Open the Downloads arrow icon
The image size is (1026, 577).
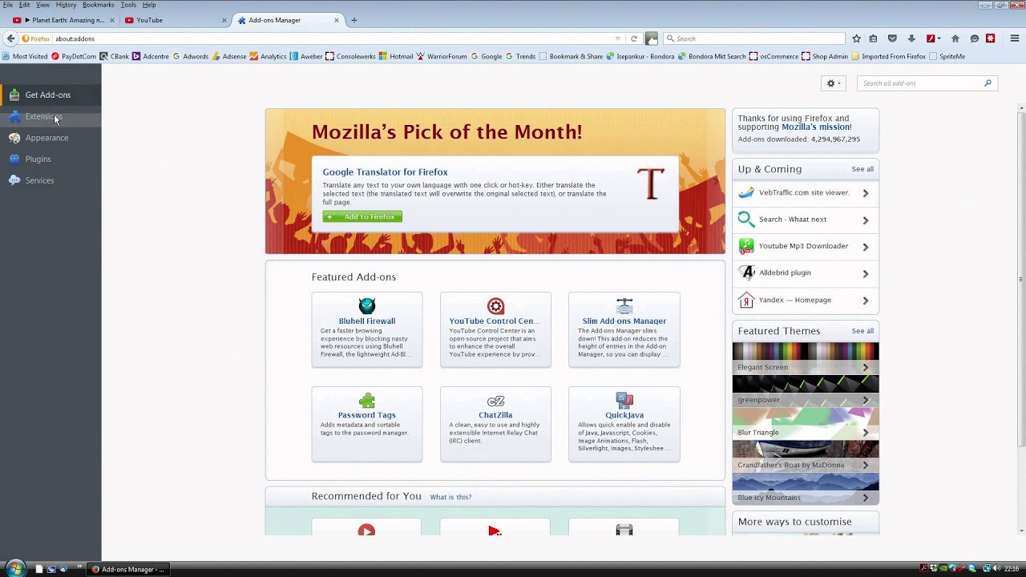click(x=911, y=38)
